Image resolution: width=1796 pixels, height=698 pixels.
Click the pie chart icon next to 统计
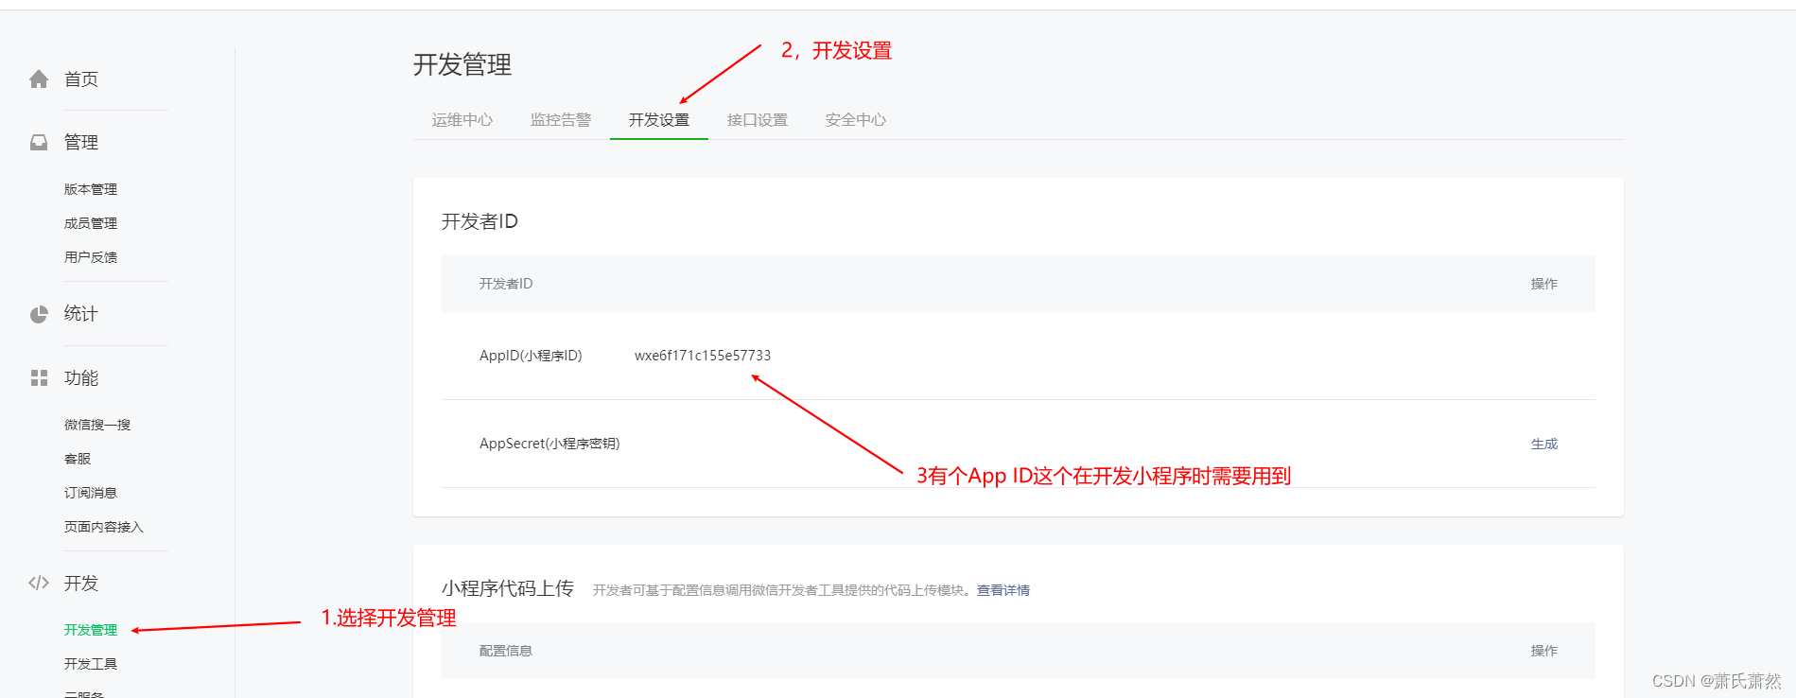[39, 314]
